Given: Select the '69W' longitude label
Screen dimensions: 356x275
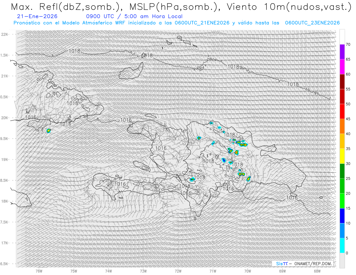Looking at the screenshot, I should click(282, 271).
